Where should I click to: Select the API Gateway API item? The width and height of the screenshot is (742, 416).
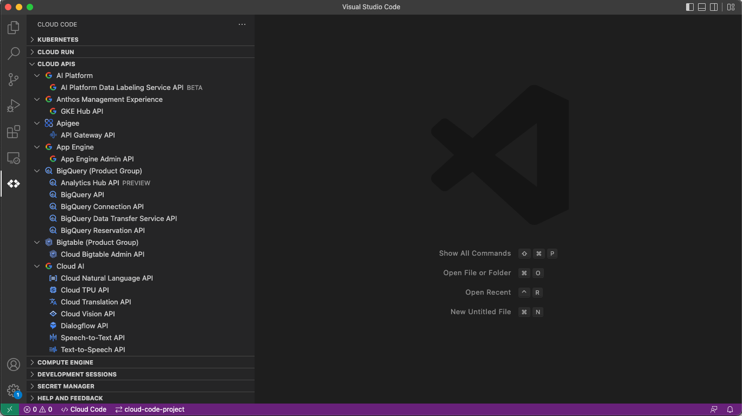141,135
